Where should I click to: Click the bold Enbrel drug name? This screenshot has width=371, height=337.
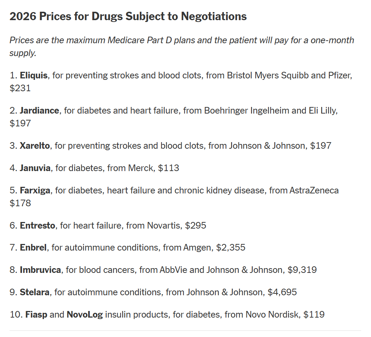pos(33,248)
